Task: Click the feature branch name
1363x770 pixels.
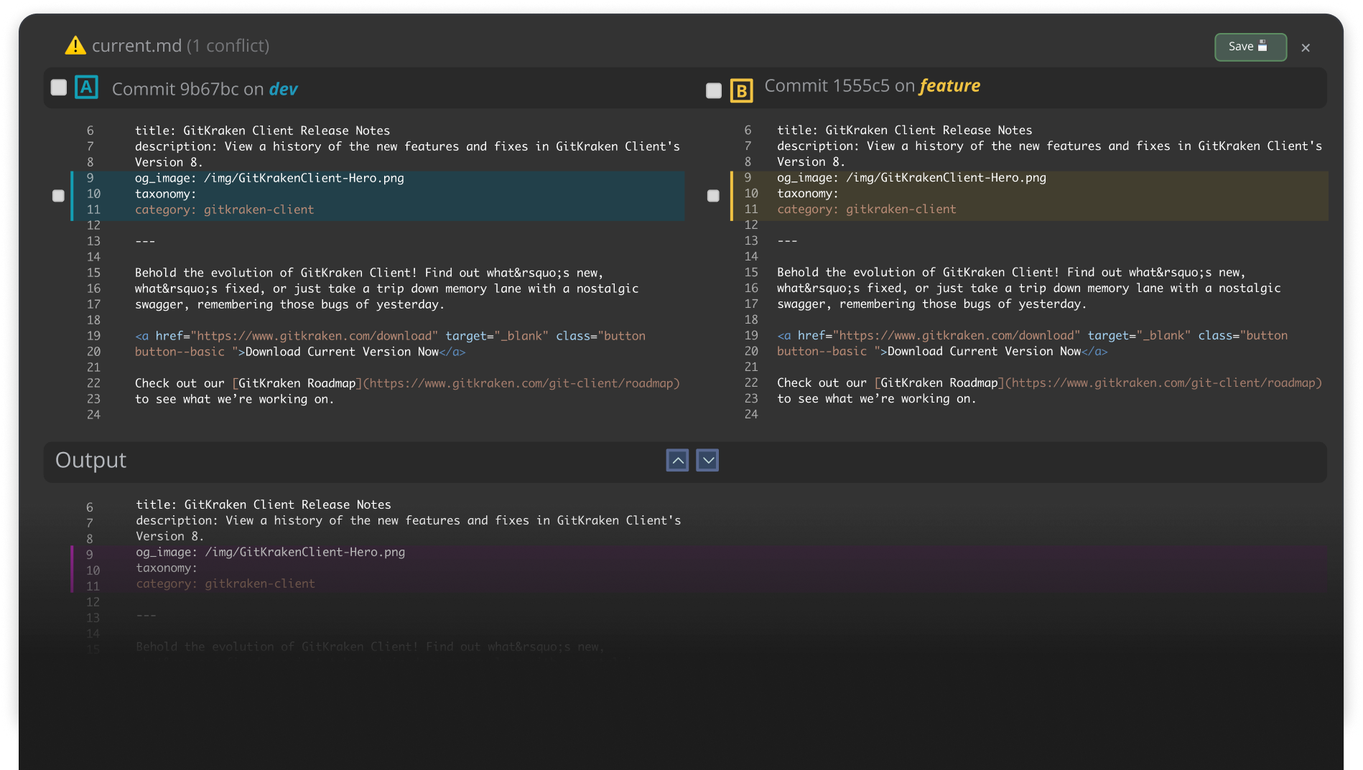Action: pyautogui.click(x=949, y=85)
